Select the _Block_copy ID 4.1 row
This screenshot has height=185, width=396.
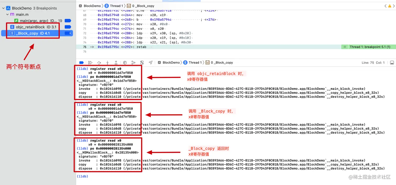pos(37,33)
